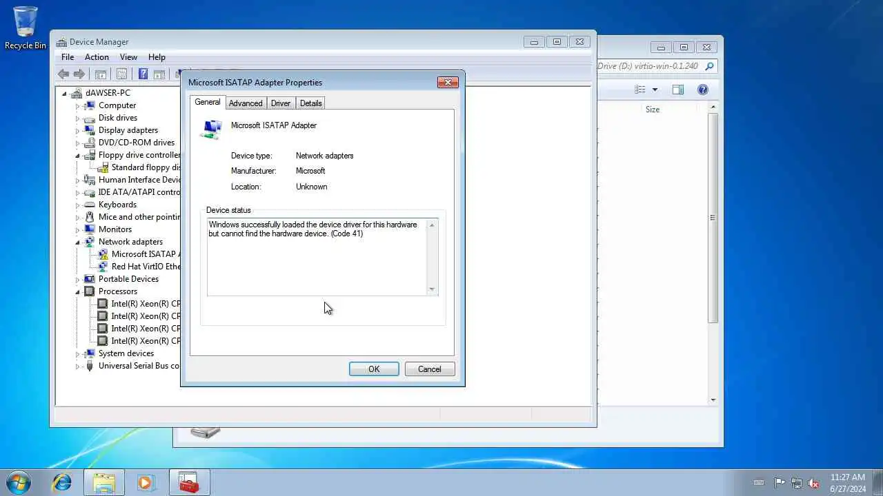Expand the System devices node
The width and height of the screenshot is (883, 496).
click(x=77, y=353)
